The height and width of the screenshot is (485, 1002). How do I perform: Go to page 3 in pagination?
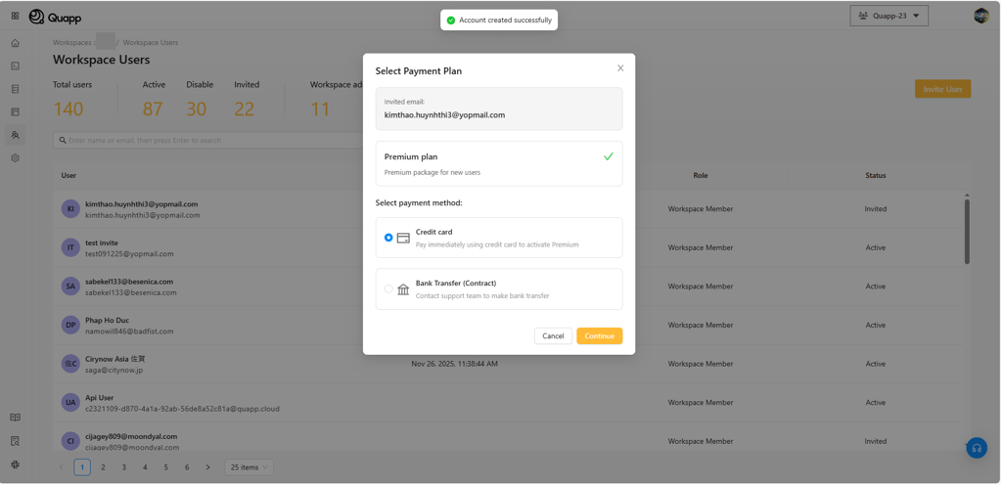click(x=124, y=467)
